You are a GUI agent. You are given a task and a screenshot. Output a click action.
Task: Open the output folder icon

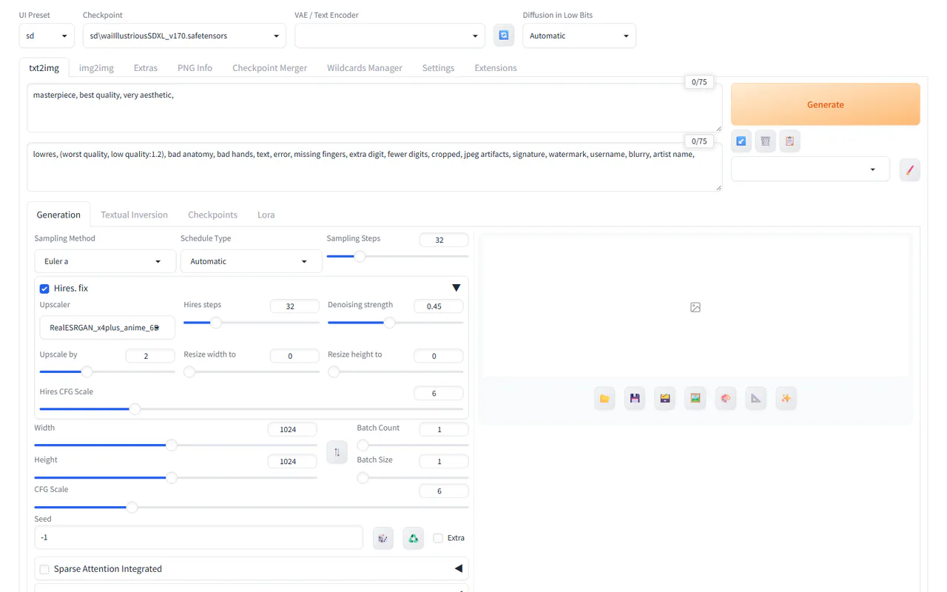coord(604,398)
